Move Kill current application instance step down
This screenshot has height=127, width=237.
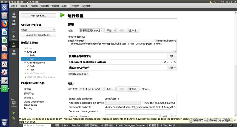tap(172, 62)
